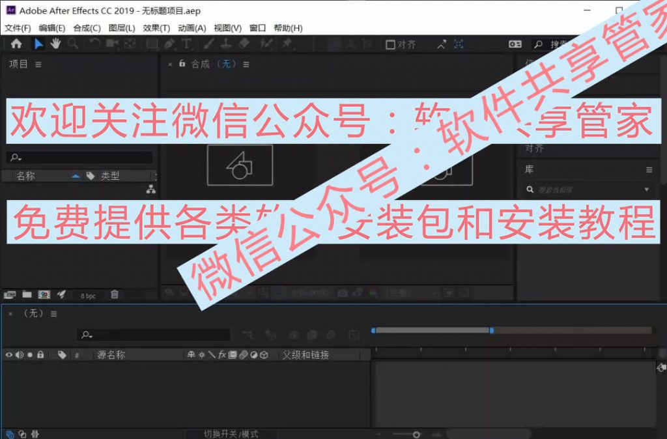Select the Pen tool
The width and height of the screenshot is (667, 439).
click(x=169, y=44)
